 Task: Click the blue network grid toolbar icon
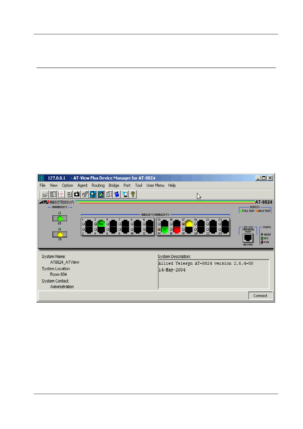click(x=93, y=194)
